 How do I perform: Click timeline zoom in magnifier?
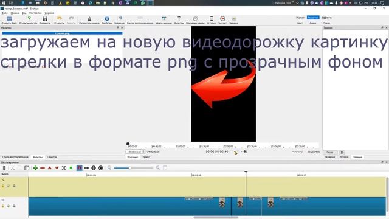coord(158,168)
